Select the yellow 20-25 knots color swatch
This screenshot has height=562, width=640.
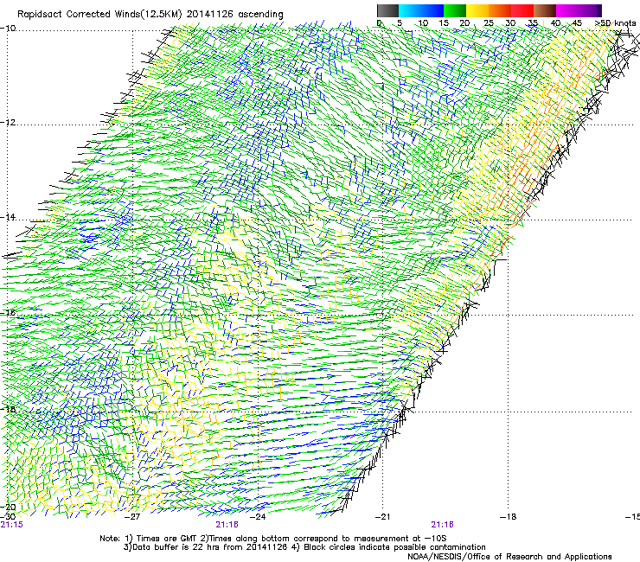pos(477,10)
